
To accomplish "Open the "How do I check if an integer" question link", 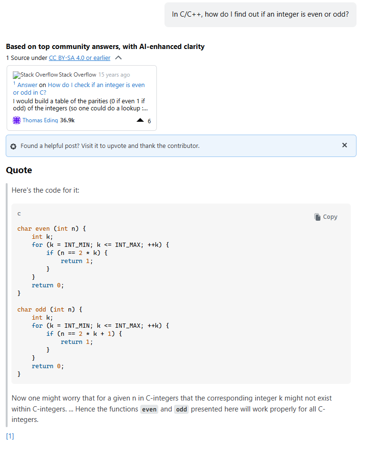I will (x=96, y=85).
